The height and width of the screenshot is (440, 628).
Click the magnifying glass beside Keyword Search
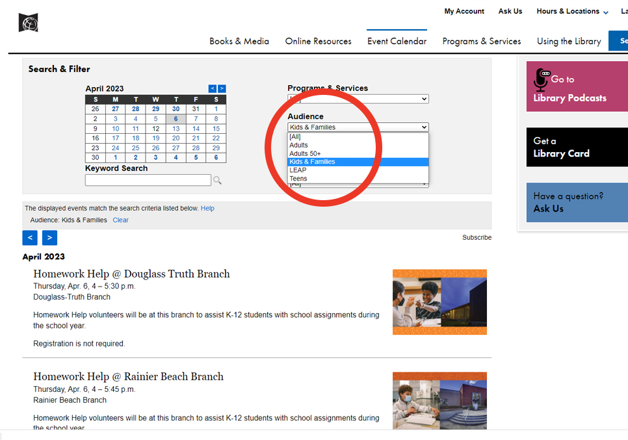217,180
